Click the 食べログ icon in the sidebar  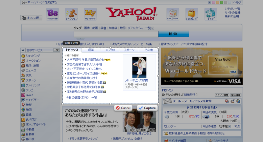pyautogui.click(x=23, y=120)
